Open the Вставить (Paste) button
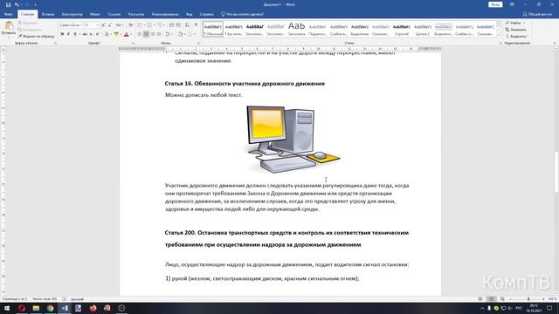The width and height of the screenshot is (559, 314). tap(9, 29)
